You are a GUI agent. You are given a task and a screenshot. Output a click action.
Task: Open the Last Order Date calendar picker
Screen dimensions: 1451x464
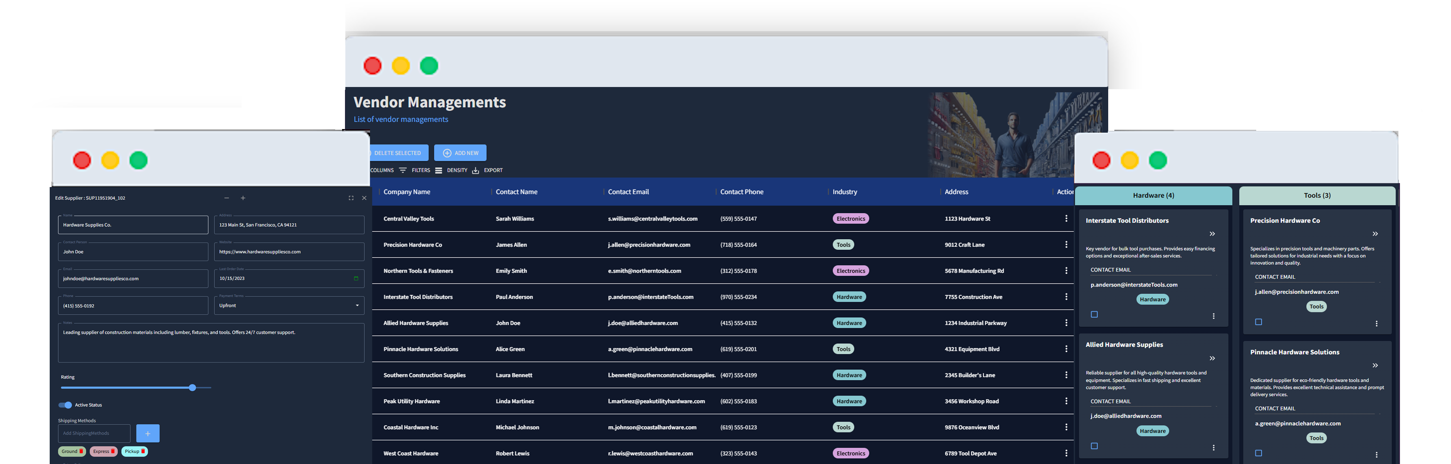tap(355, 278)
